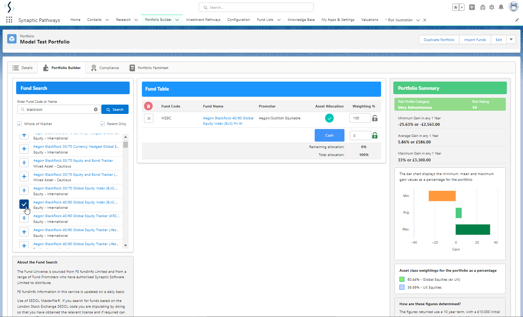The height and width of the screenshot is (317, 523).
Task: Open Knowledge Base nav item
Action: 301,20
